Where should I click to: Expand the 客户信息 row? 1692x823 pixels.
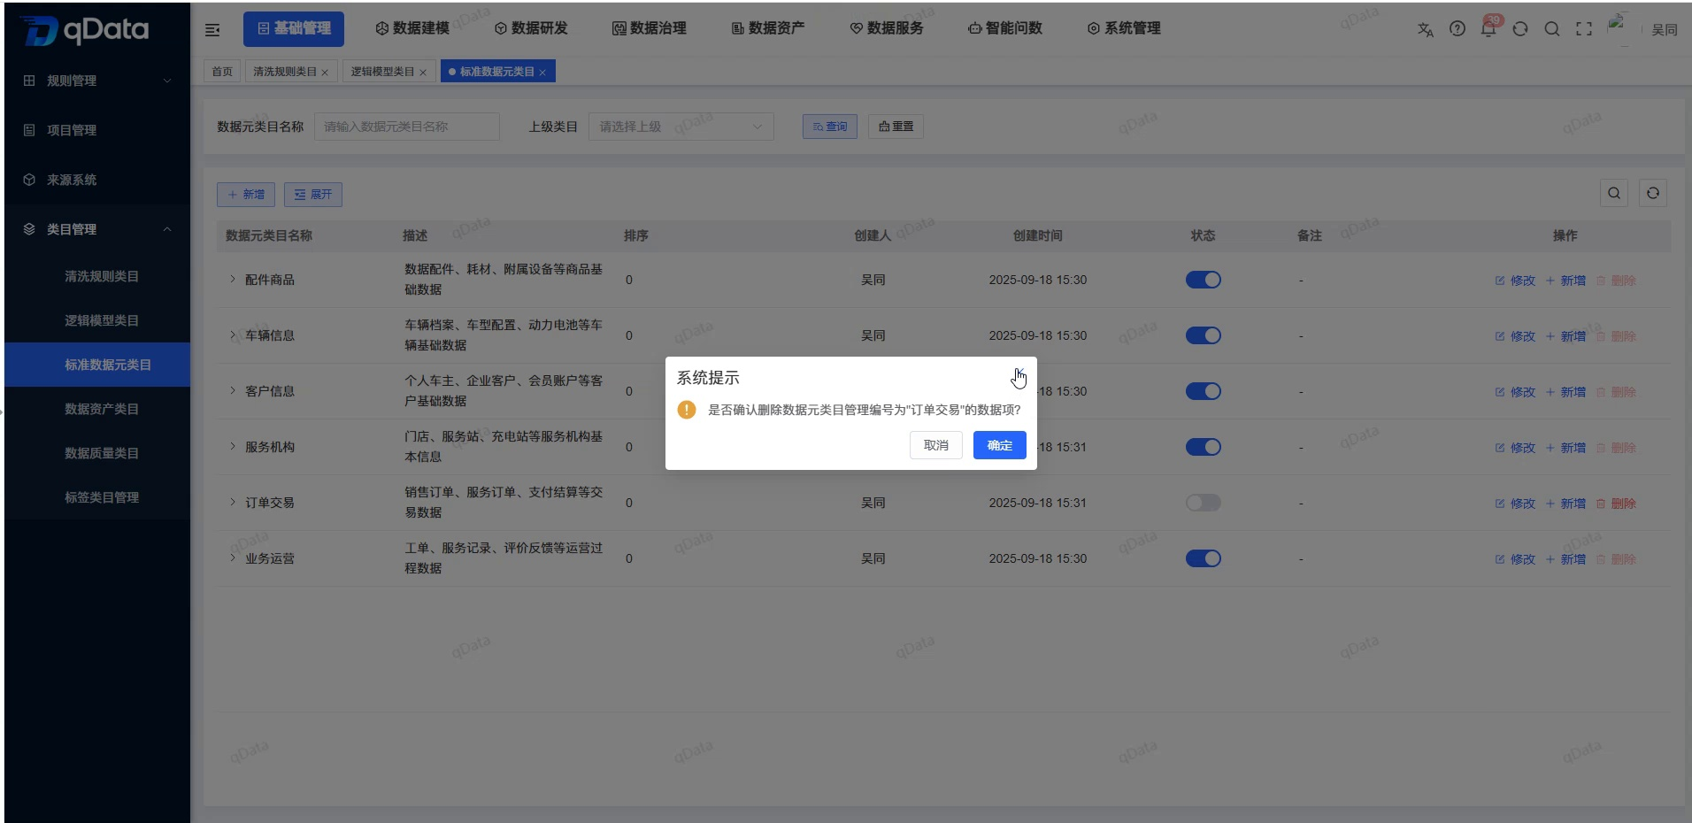click(233, 390)
